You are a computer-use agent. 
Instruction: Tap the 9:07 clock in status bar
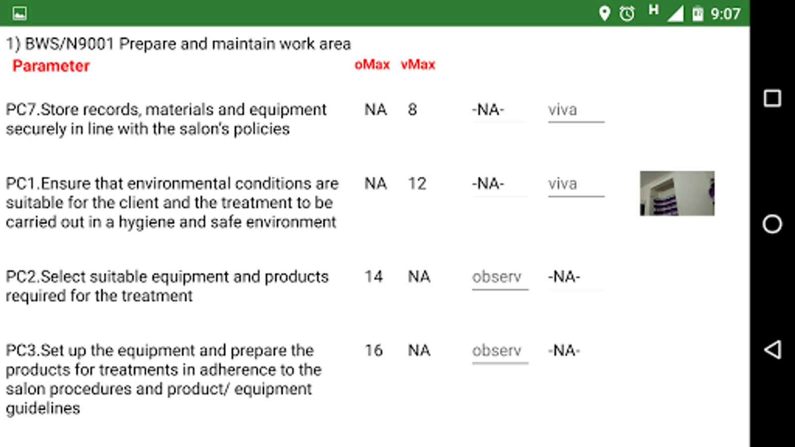[x=725, y=14]
